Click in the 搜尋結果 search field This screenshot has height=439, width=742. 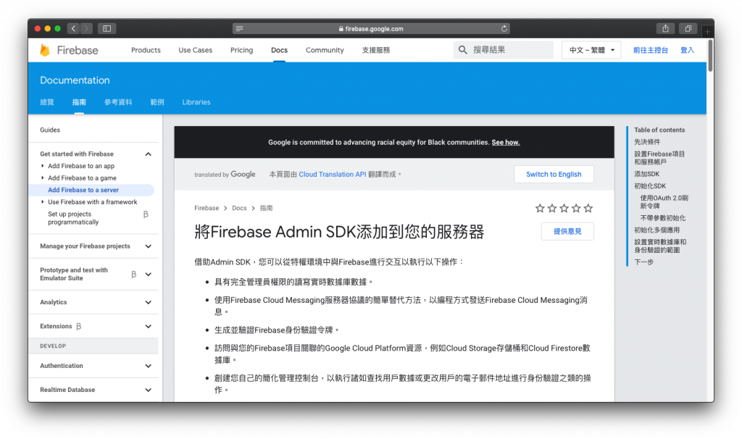point(504,50)
